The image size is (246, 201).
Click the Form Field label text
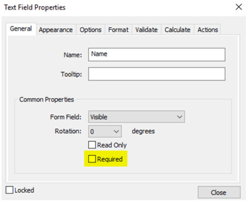[66, 117]
